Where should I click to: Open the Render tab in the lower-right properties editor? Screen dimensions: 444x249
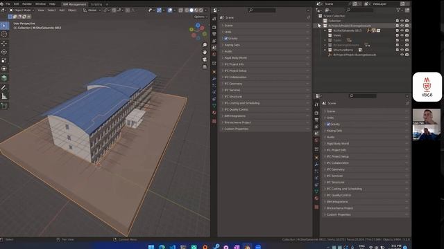316,113
